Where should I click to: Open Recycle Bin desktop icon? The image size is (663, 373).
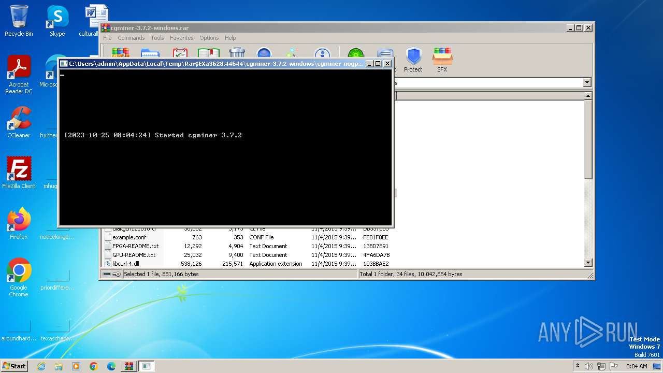pyautogui.click(x=19, y=21)
